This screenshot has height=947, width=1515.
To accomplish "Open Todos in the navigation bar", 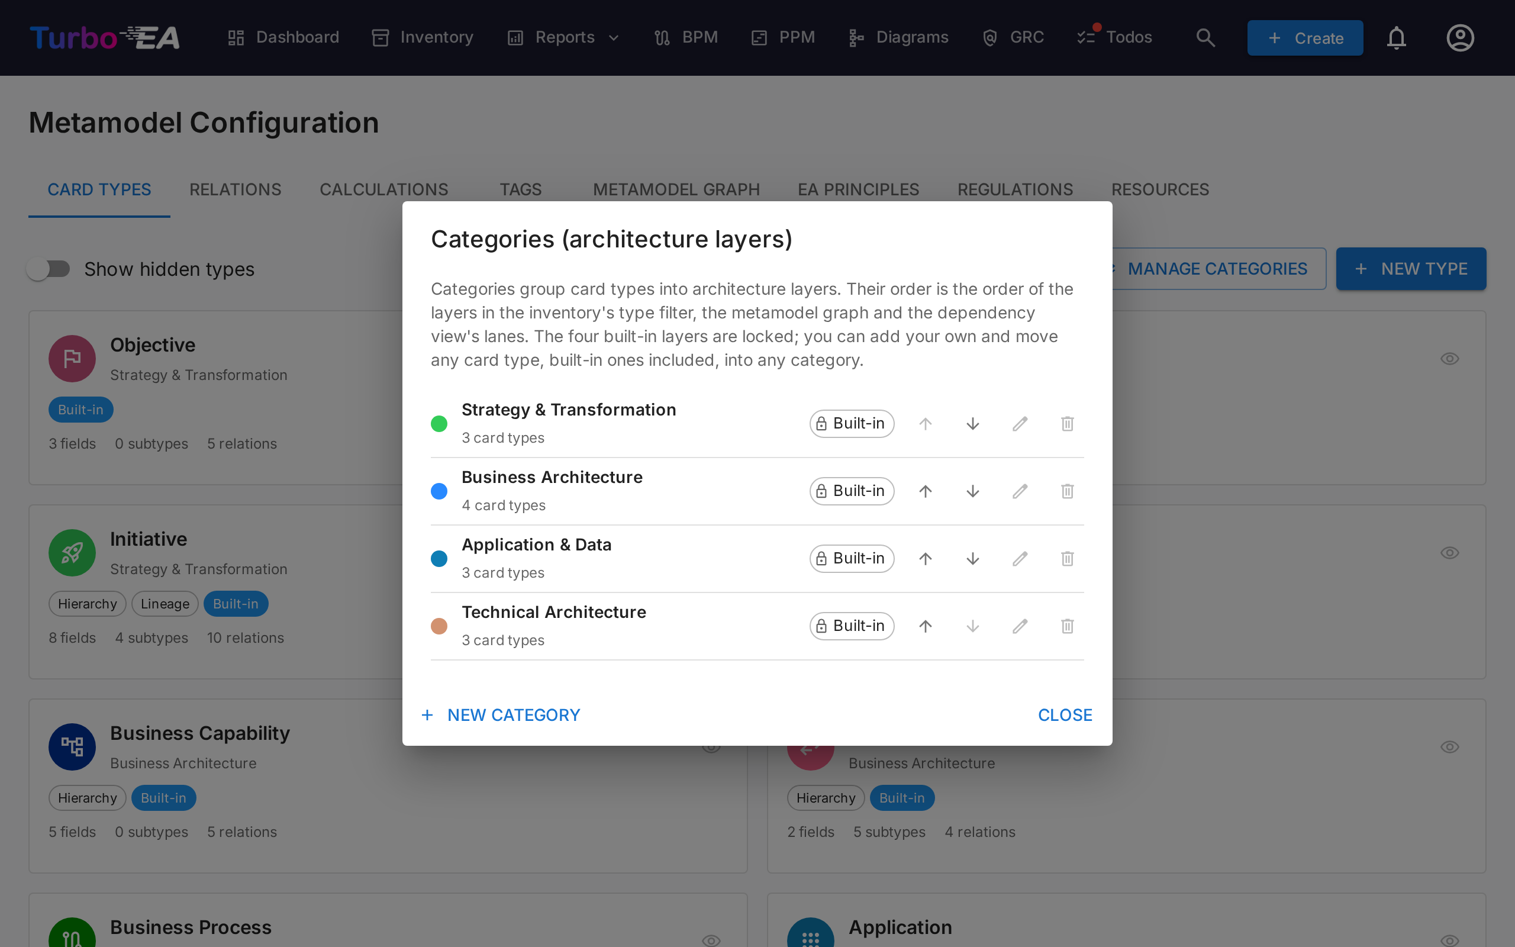I will (x=1115, y=37).
